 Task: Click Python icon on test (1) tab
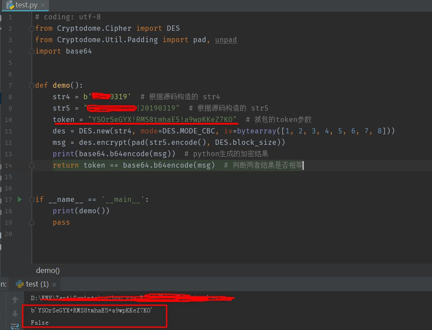pyautogui.click(x=20, y=284)
